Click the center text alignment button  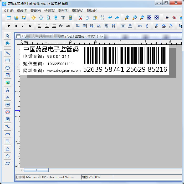tap(47, 26)
